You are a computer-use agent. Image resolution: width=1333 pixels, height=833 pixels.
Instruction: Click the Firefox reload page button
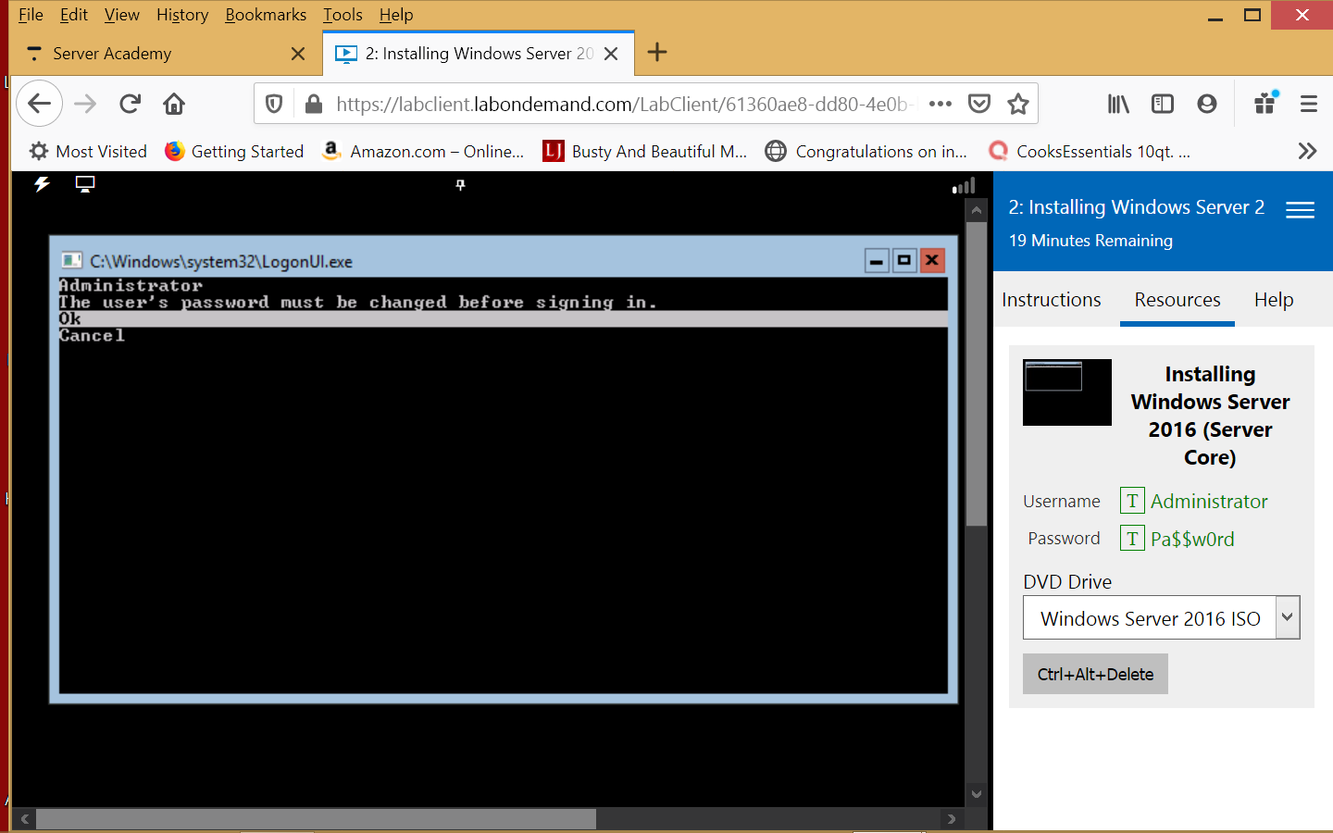[x=130, y=104]
